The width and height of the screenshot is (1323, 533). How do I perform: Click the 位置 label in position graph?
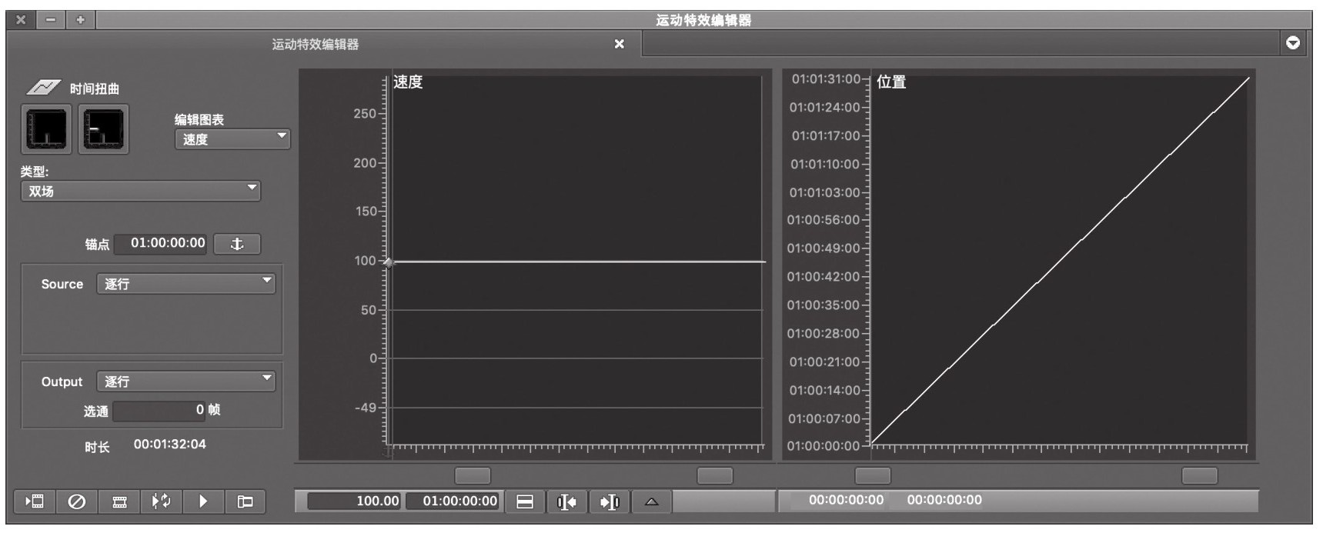[891, 82]
